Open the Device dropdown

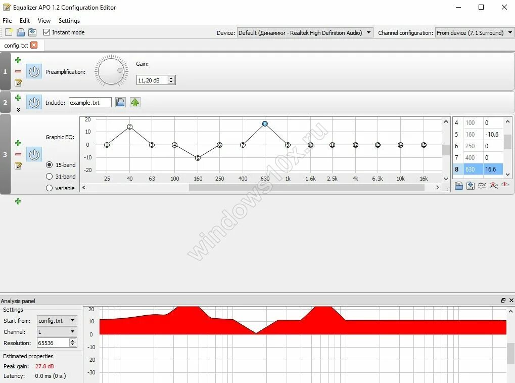(305, 32)
